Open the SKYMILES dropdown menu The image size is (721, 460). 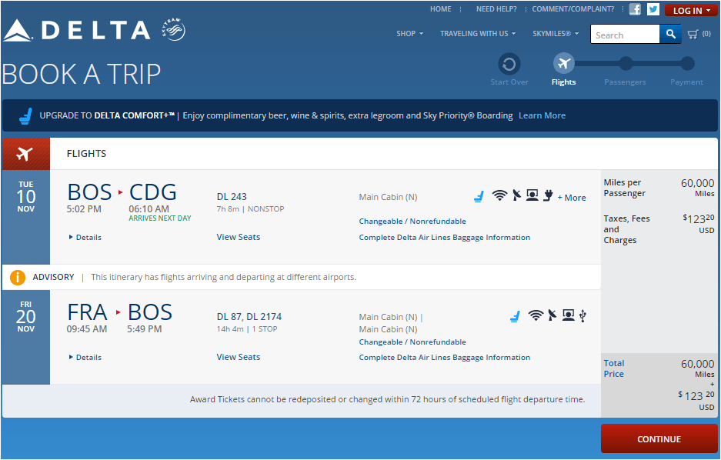[556, 34]
